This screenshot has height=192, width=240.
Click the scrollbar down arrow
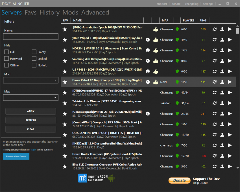237,168
